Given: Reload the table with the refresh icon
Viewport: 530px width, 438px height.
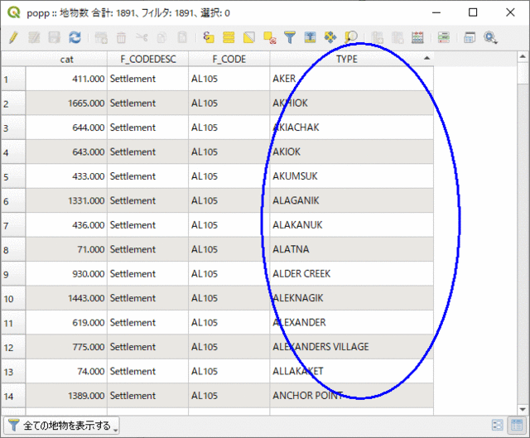Looking at the screenshot, I should coord(75,37).
